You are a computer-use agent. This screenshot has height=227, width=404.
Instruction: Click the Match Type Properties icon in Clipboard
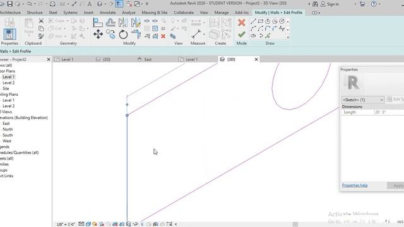41,37
